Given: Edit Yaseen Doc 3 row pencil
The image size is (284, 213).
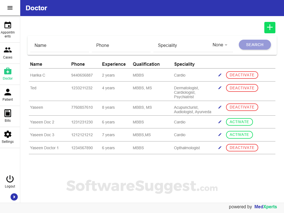Looking at the screenshot, I should [x=220, y=135].
